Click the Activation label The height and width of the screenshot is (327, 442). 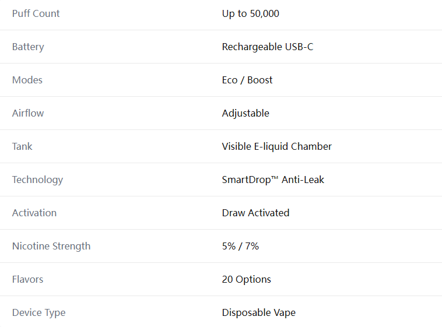pos(34,213)
